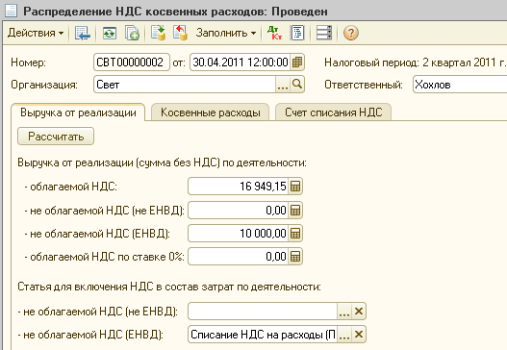Open the Действия dropdown menu
This screenshot has height=350, width=507.
pyautogui.click(x=36, y=33)
